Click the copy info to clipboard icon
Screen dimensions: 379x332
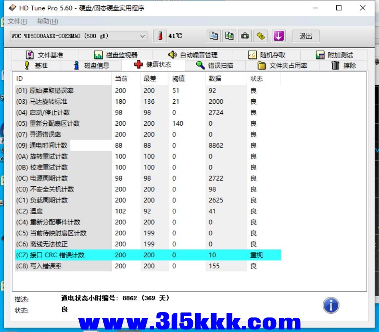213,36
